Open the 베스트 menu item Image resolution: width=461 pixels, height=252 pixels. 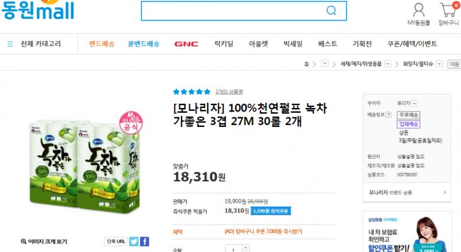coord(327,44)
